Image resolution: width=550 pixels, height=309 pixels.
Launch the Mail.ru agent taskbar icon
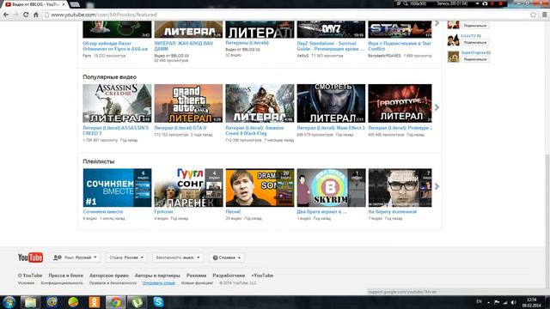[52, 302]
